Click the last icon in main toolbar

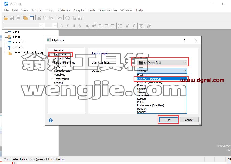(x=80, y=18)
